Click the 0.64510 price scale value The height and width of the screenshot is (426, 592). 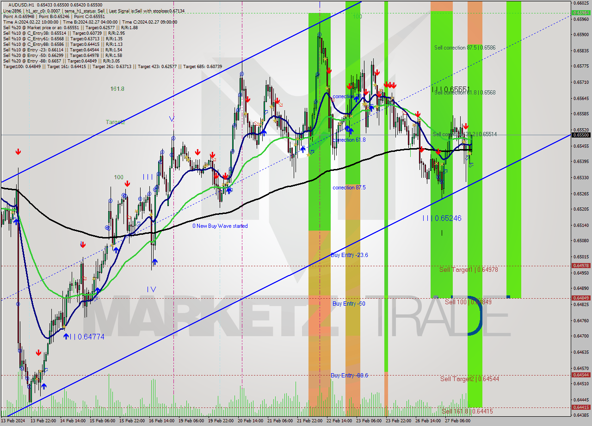(581, 383)
